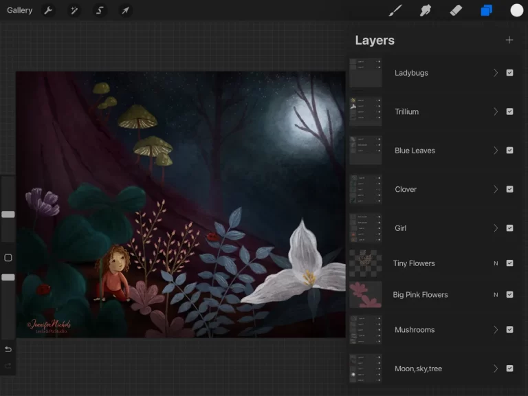Activate the Transform arrow tool
The height and width of the screenshot is (396, 528).
(x=125, y=10)
